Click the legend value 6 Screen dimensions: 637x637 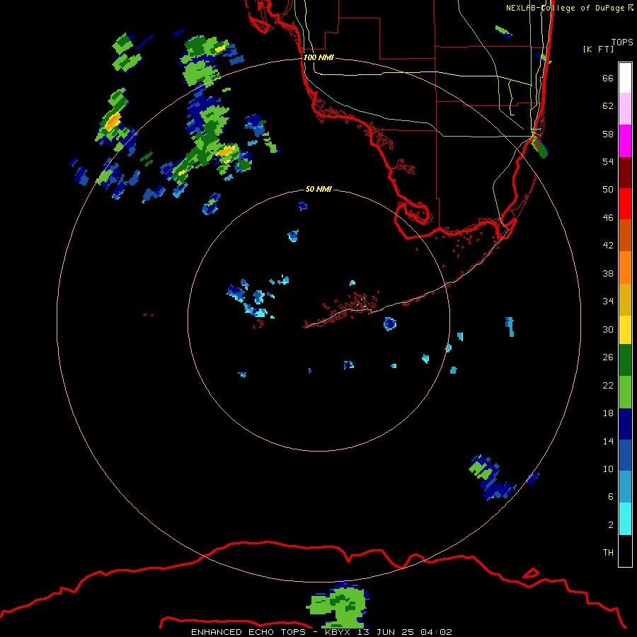click(611, 496)
